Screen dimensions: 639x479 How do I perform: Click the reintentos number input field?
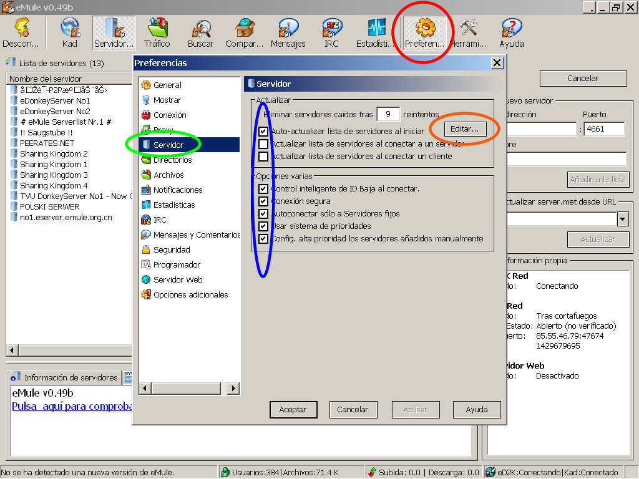click(388, 114)
